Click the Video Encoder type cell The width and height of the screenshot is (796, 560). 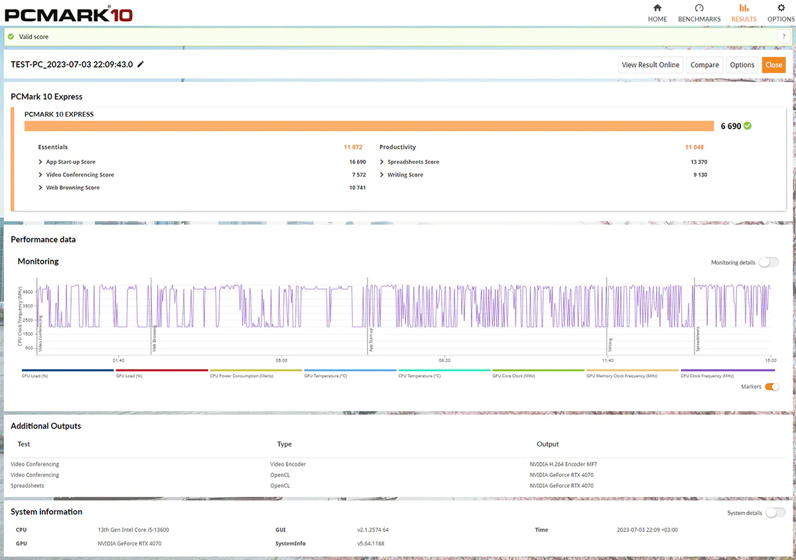tap(288, 464)
